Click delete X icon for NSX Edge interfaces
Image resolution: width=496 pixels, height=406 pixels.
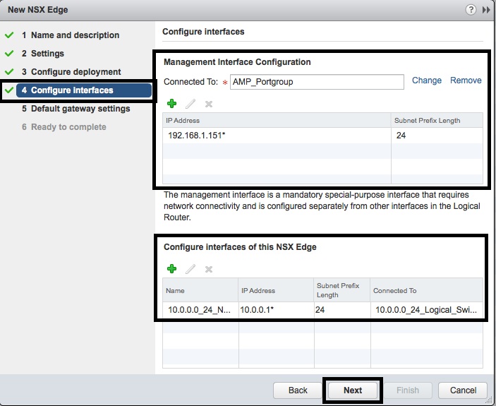click(x=208, y=269)
